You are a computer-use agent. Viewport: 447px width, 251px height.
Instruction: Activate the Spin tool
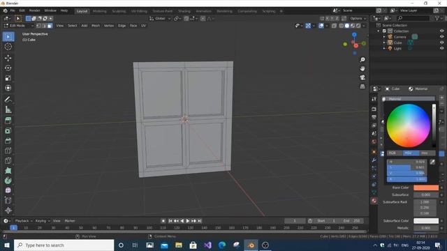(x=8, y=181)
